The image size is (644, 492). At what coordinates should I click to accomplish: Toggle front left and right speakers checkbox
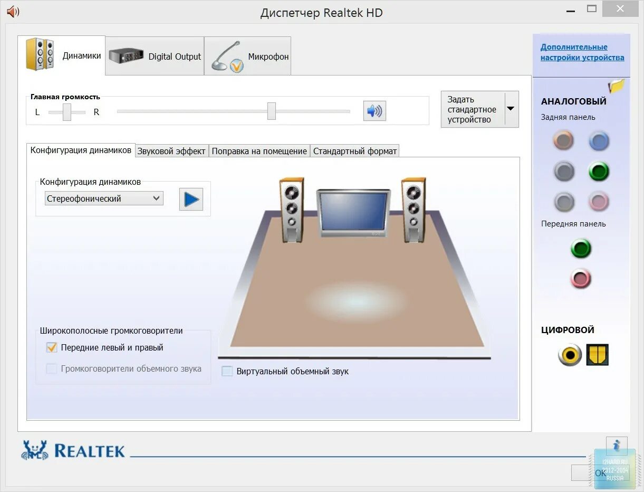[x=52, y=347]
